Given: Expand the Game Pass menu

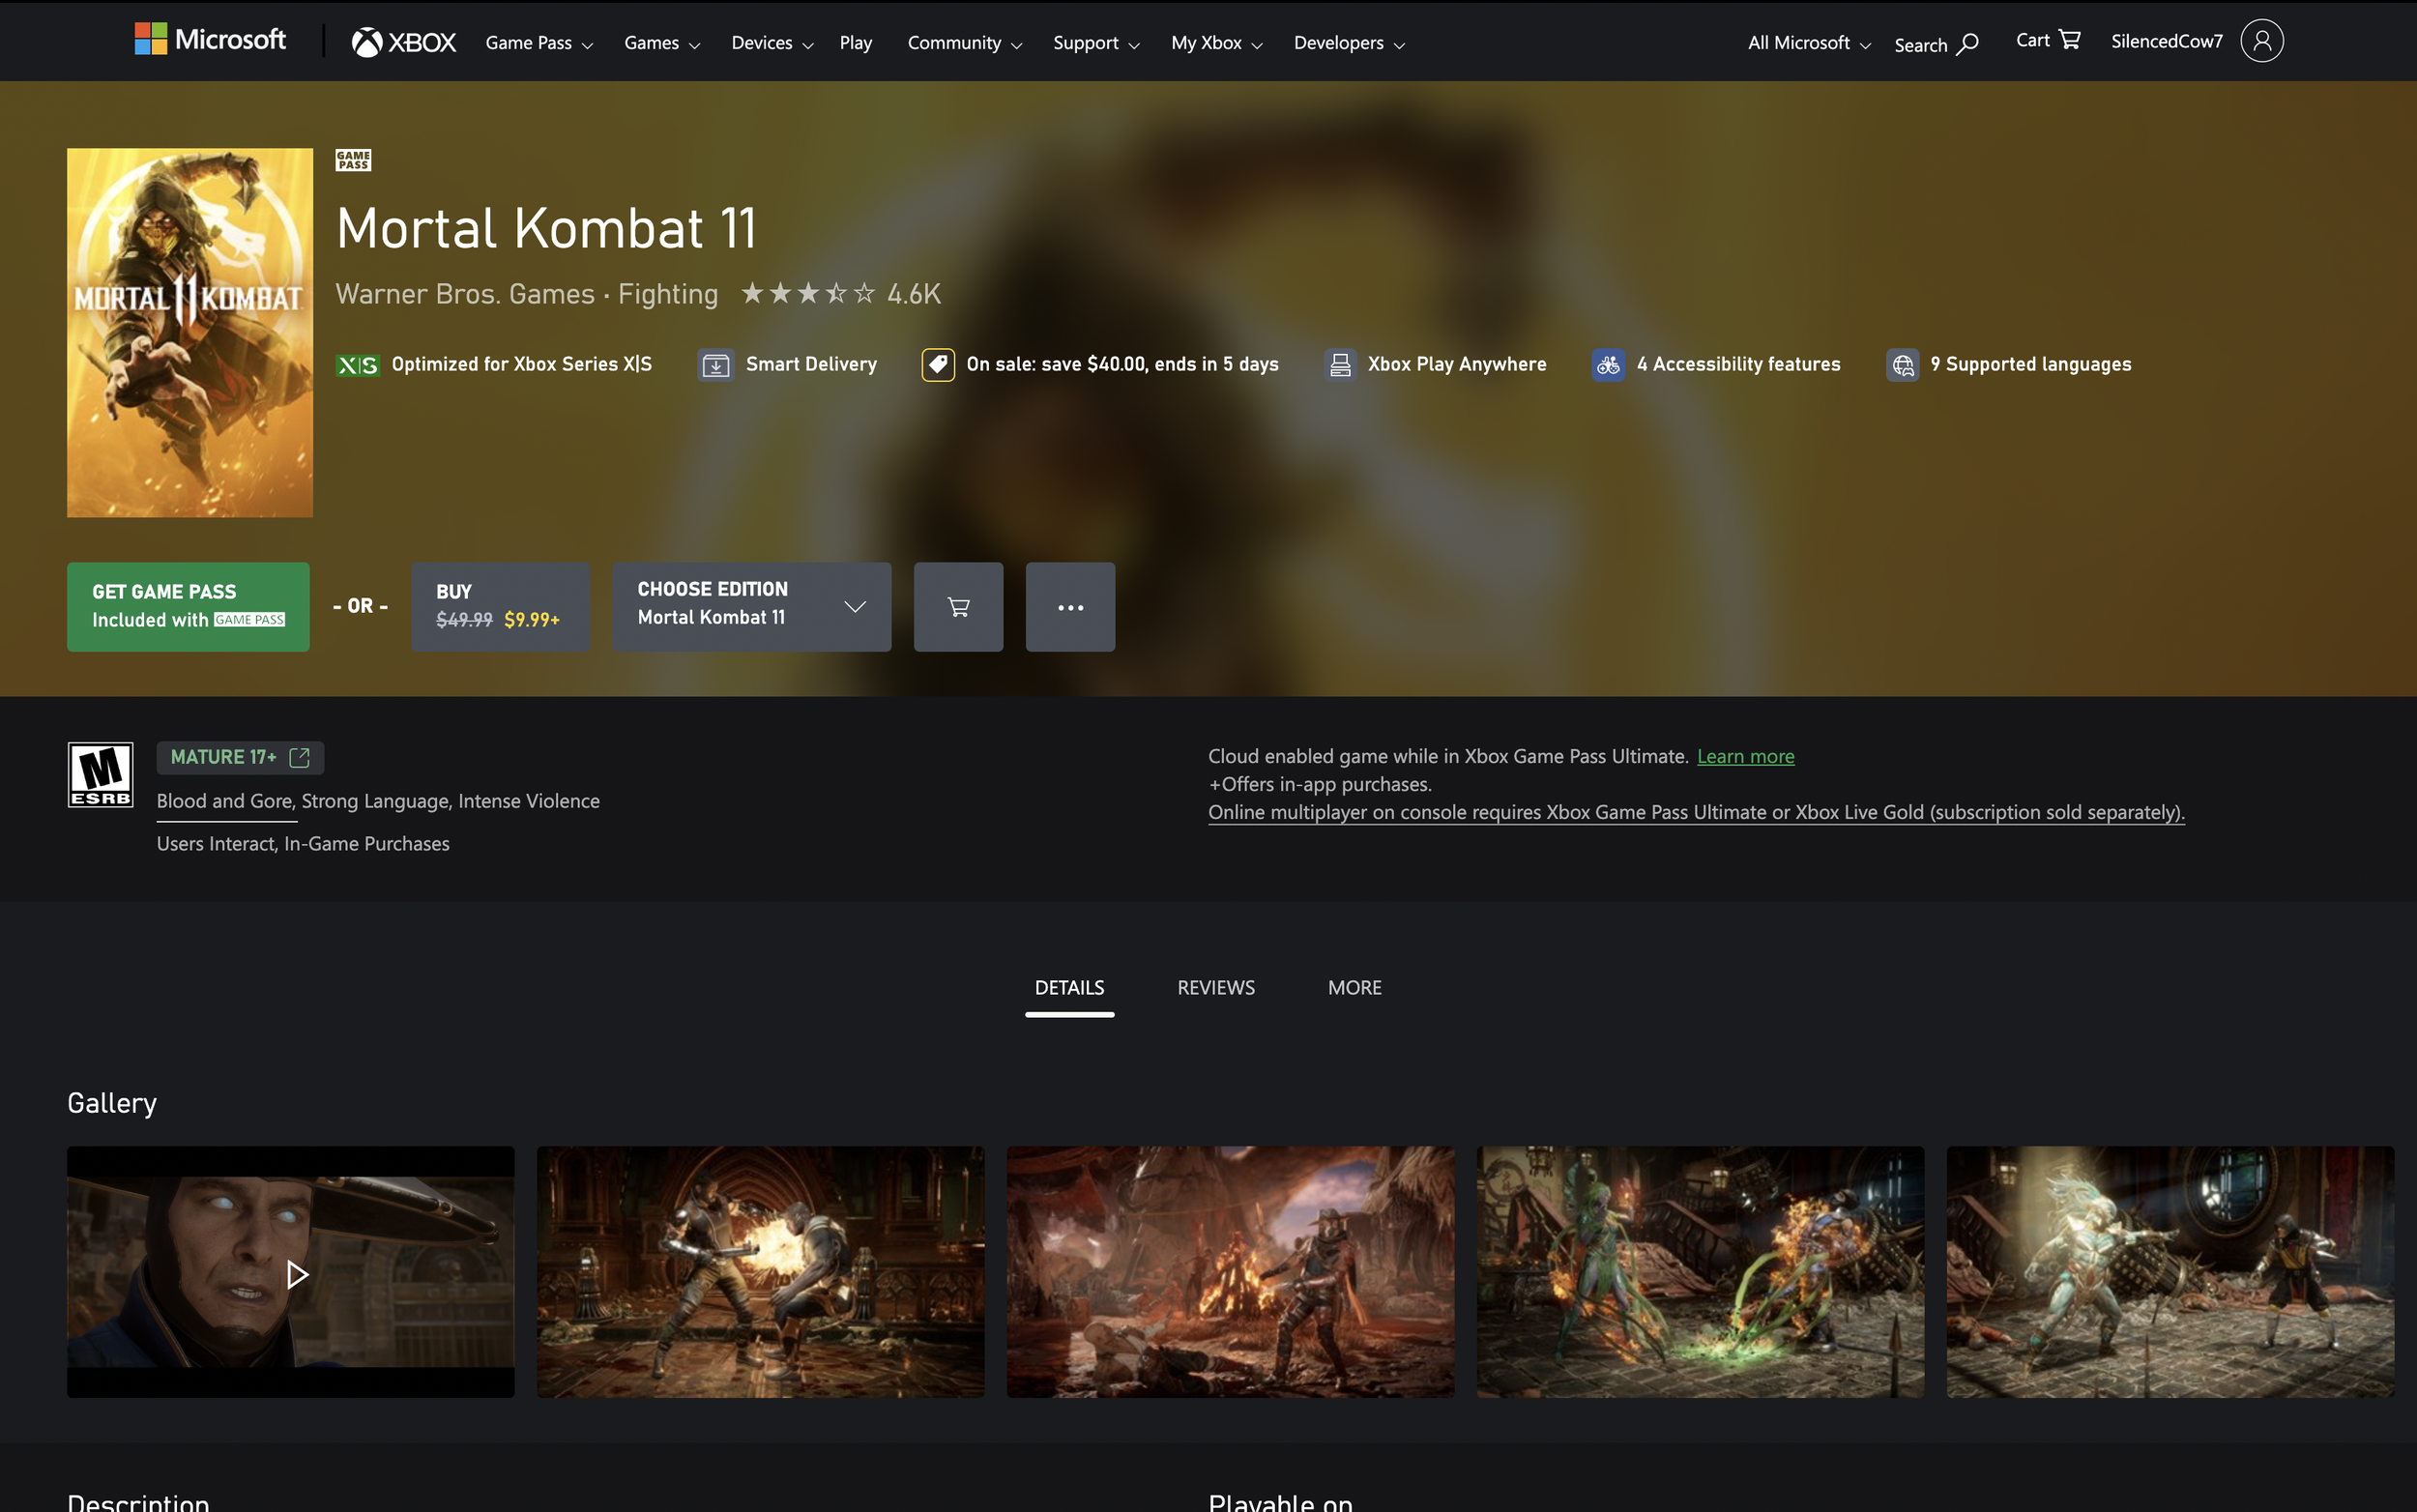Looking at the screenshot, I should [539, 43].
